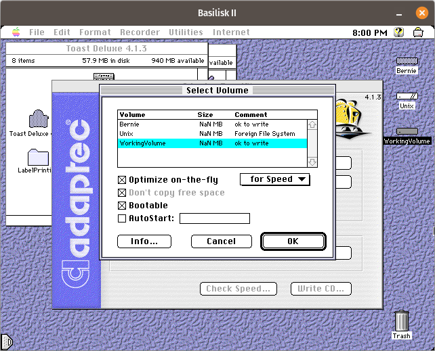Open the Edit menu
Viewport: 435px width, 351px height.
click(62, 32)
